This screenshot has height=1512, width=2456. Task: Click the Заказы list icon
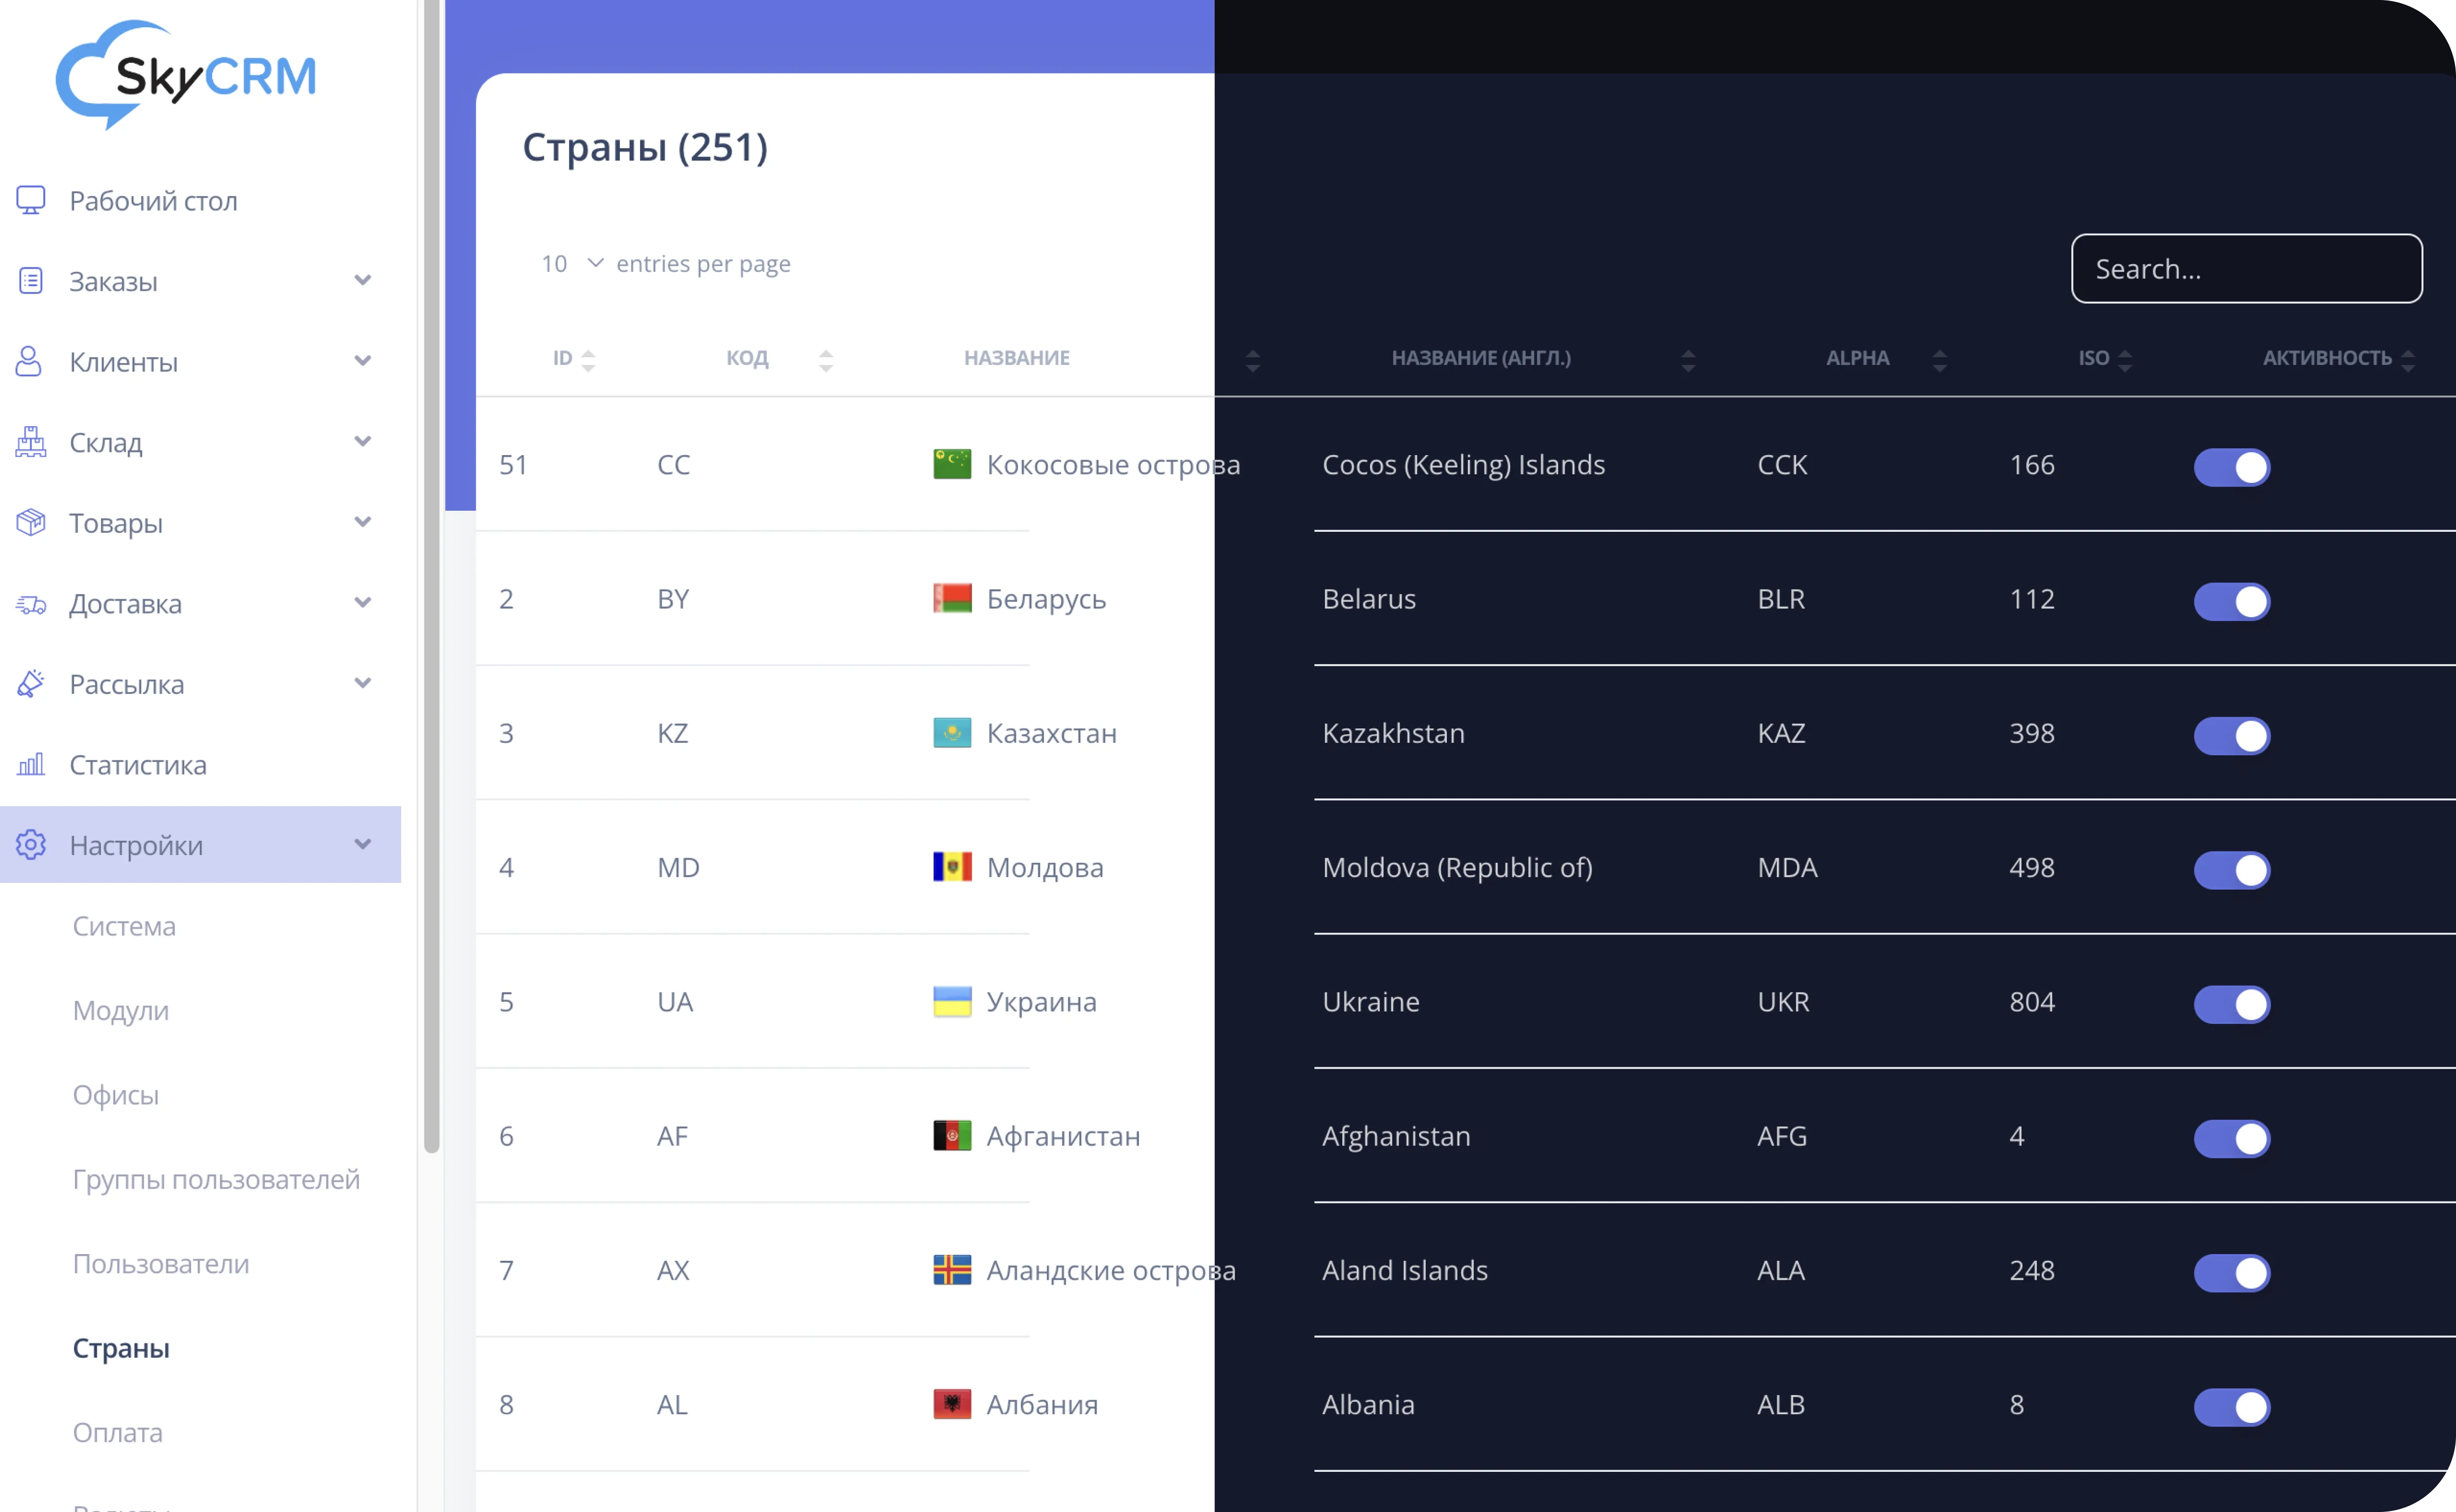point(31,281)
